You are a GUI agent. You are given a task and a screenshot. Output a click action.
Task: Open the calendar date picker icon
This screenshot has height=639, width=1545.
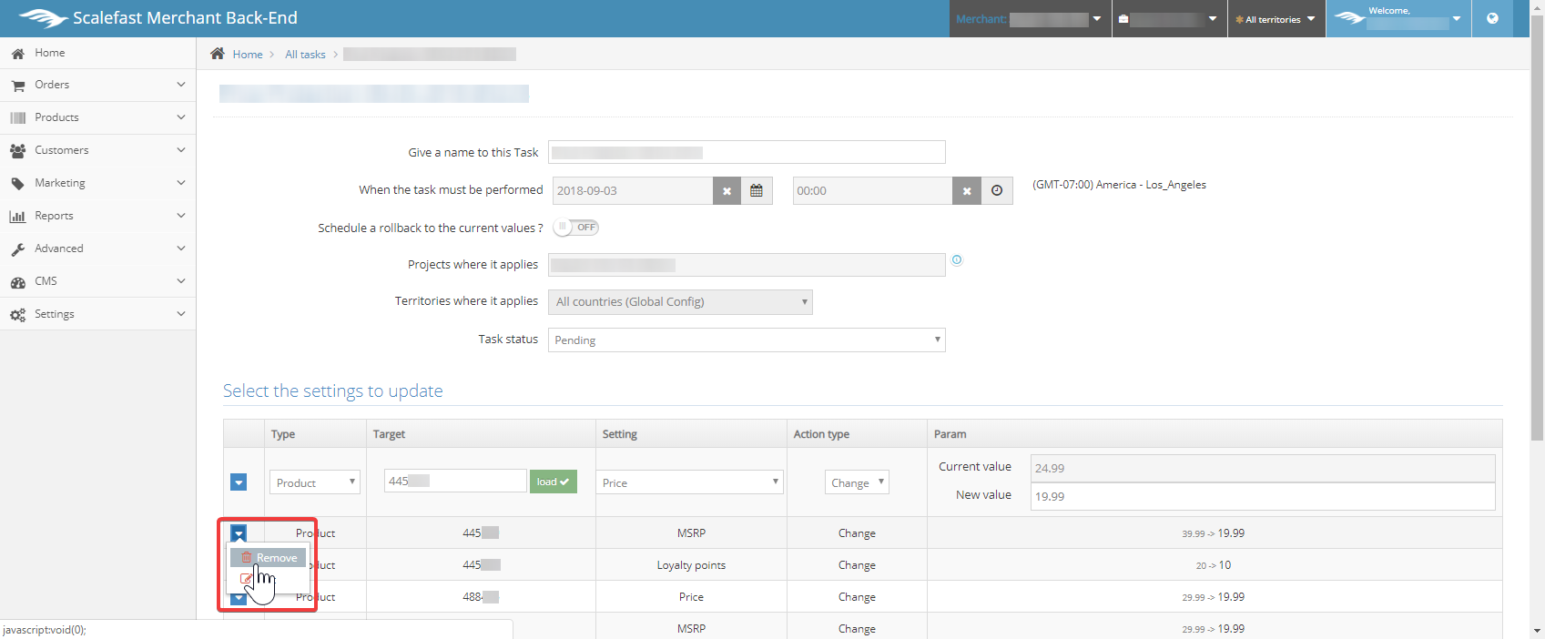[756, 191]
